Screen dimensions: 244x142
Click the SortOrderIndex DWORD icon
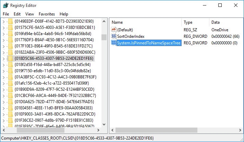(x=113, y=36)
